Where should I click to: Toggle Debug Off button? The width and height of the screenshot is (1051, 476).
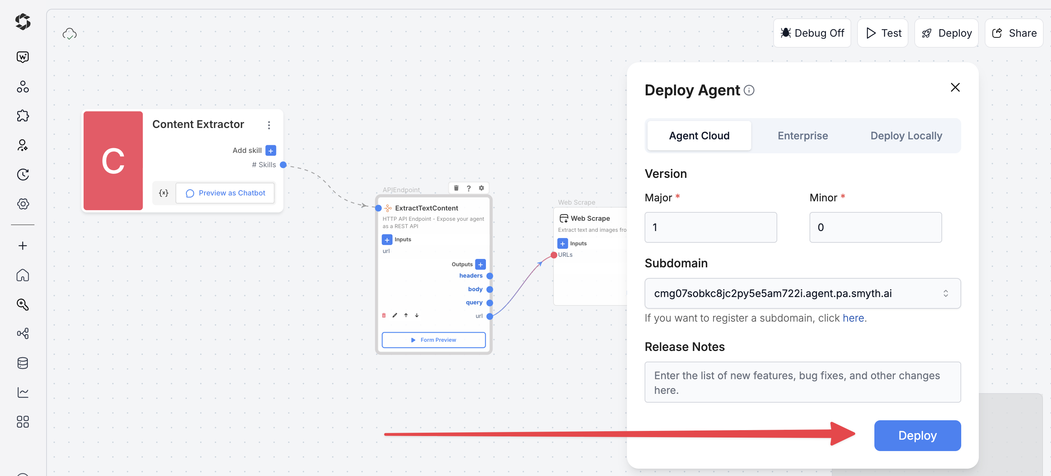pyautogui.click(x=812, y=33)
